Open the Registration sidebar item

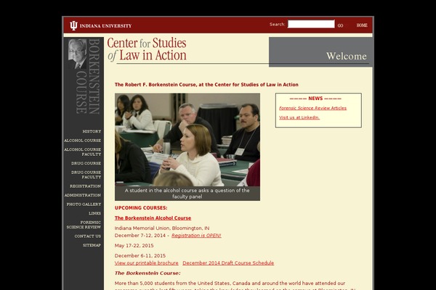click(x=85, y=186)
